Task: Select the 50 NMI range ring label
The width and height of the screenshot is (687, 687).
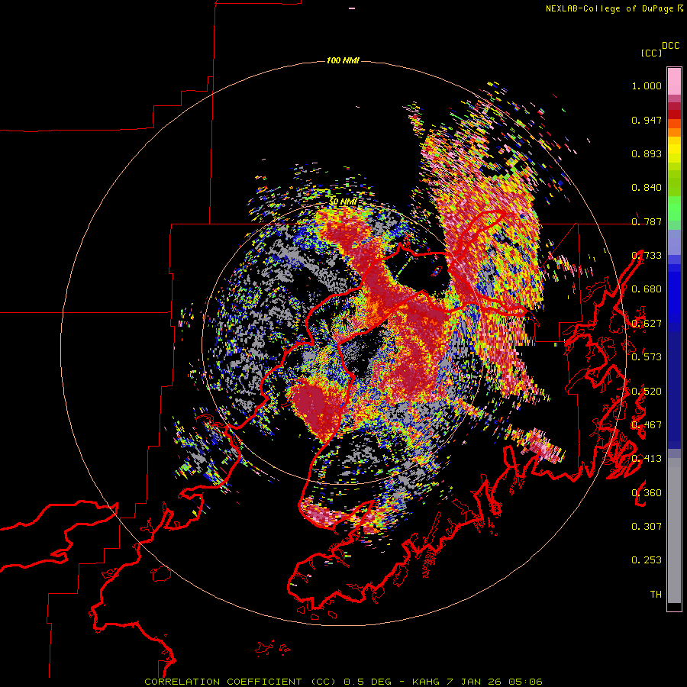Action: click(343, 202)
